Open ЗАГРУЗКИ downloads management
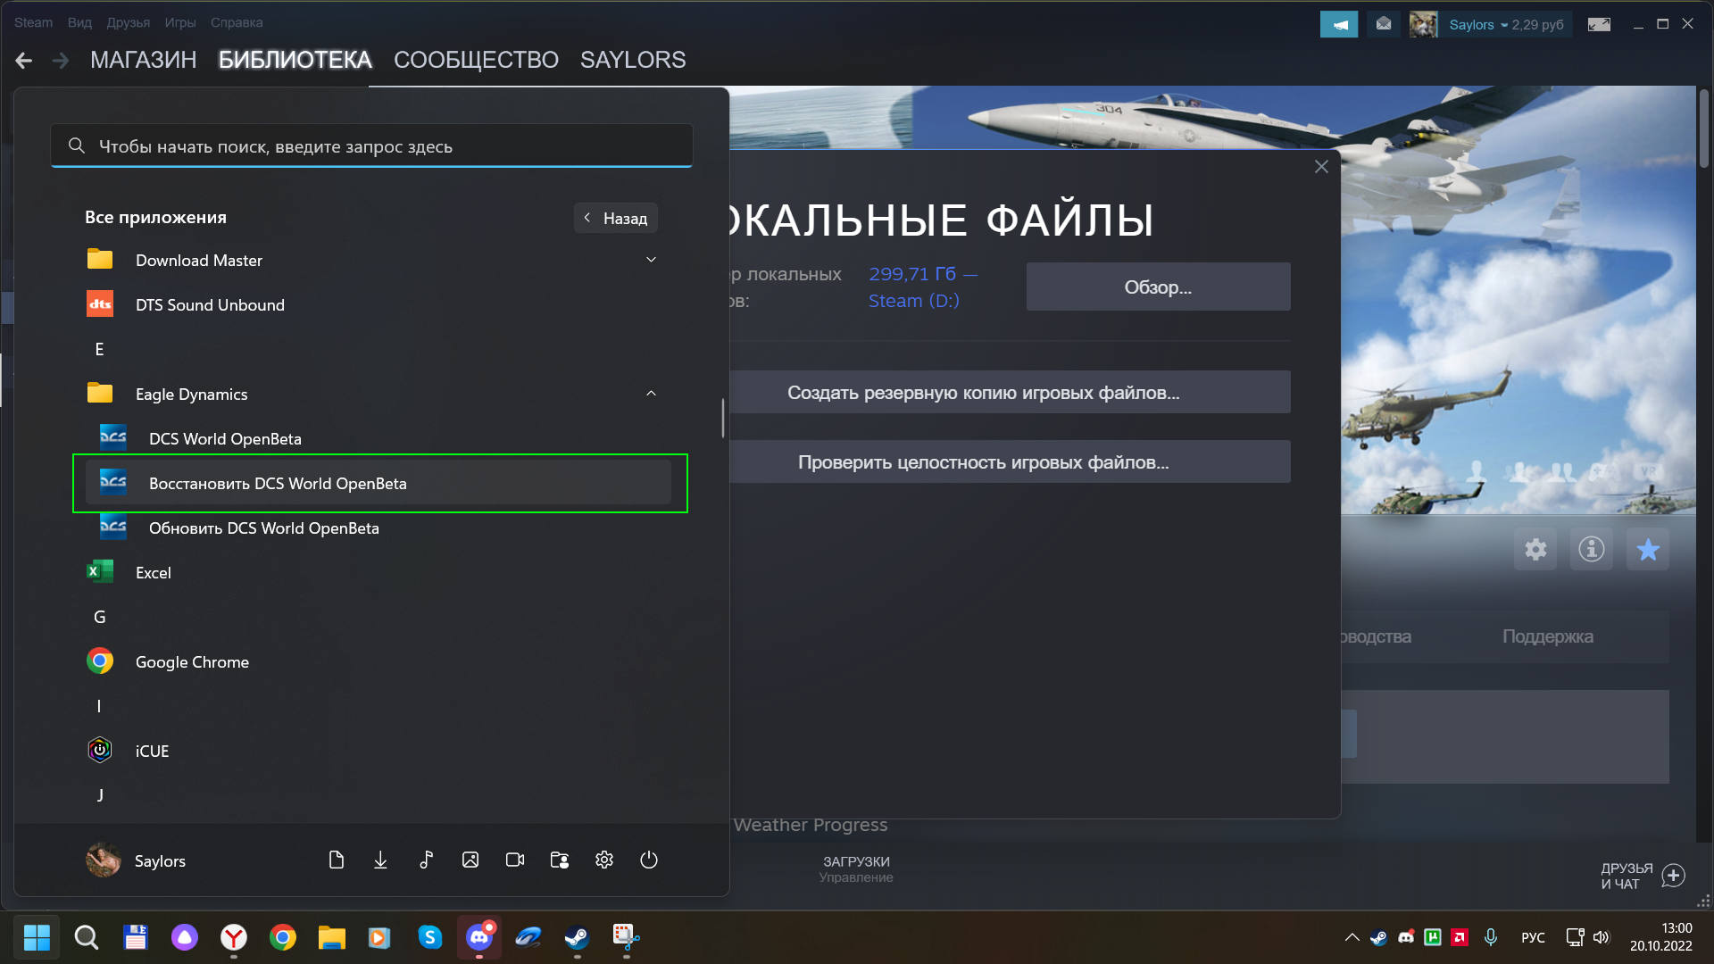 point(856,868)
